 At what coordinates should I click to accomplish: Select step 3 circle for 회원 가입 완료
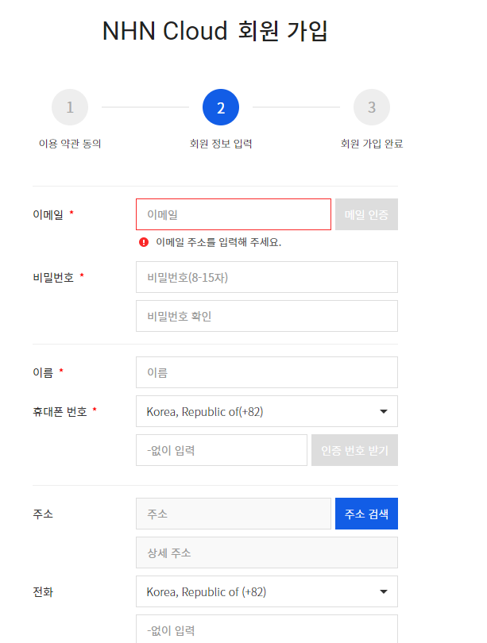click(372, 107)
